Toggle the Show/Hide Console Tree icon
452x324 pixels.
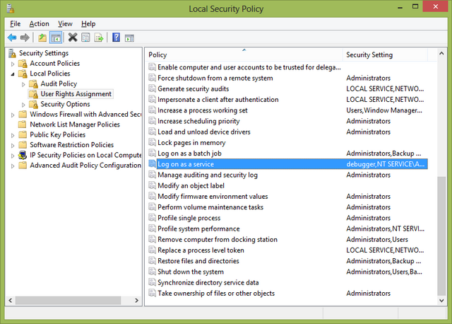(56, 37)
